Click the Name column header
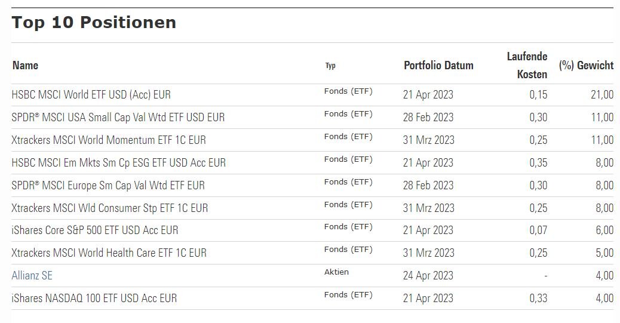Viewport: 620px width, 323px height. [25, 66]
